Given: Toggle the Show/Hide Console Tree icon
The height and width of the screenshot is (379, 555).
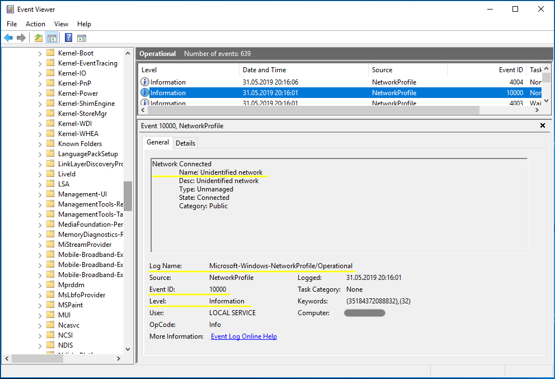Looking at the screenshot, I should tap(51, 38).
